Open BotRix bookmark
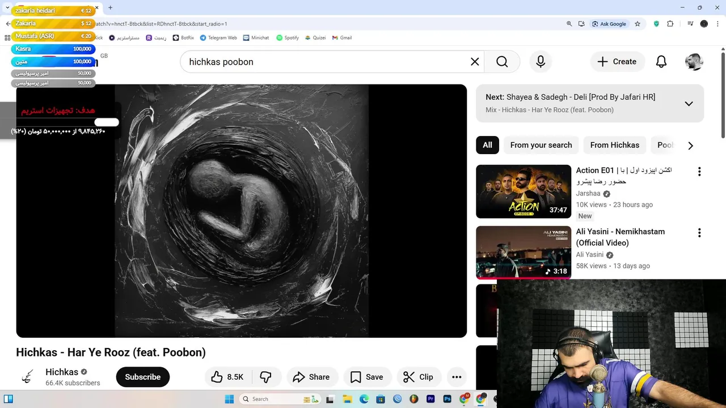Viewport: 726px width, 408px height. 183,37
